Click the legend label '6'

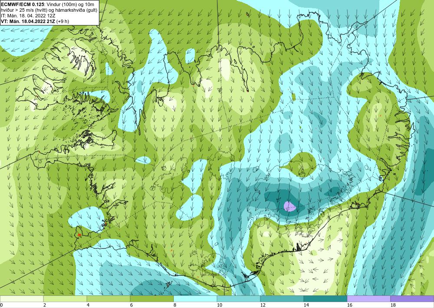tap(131, 305)
